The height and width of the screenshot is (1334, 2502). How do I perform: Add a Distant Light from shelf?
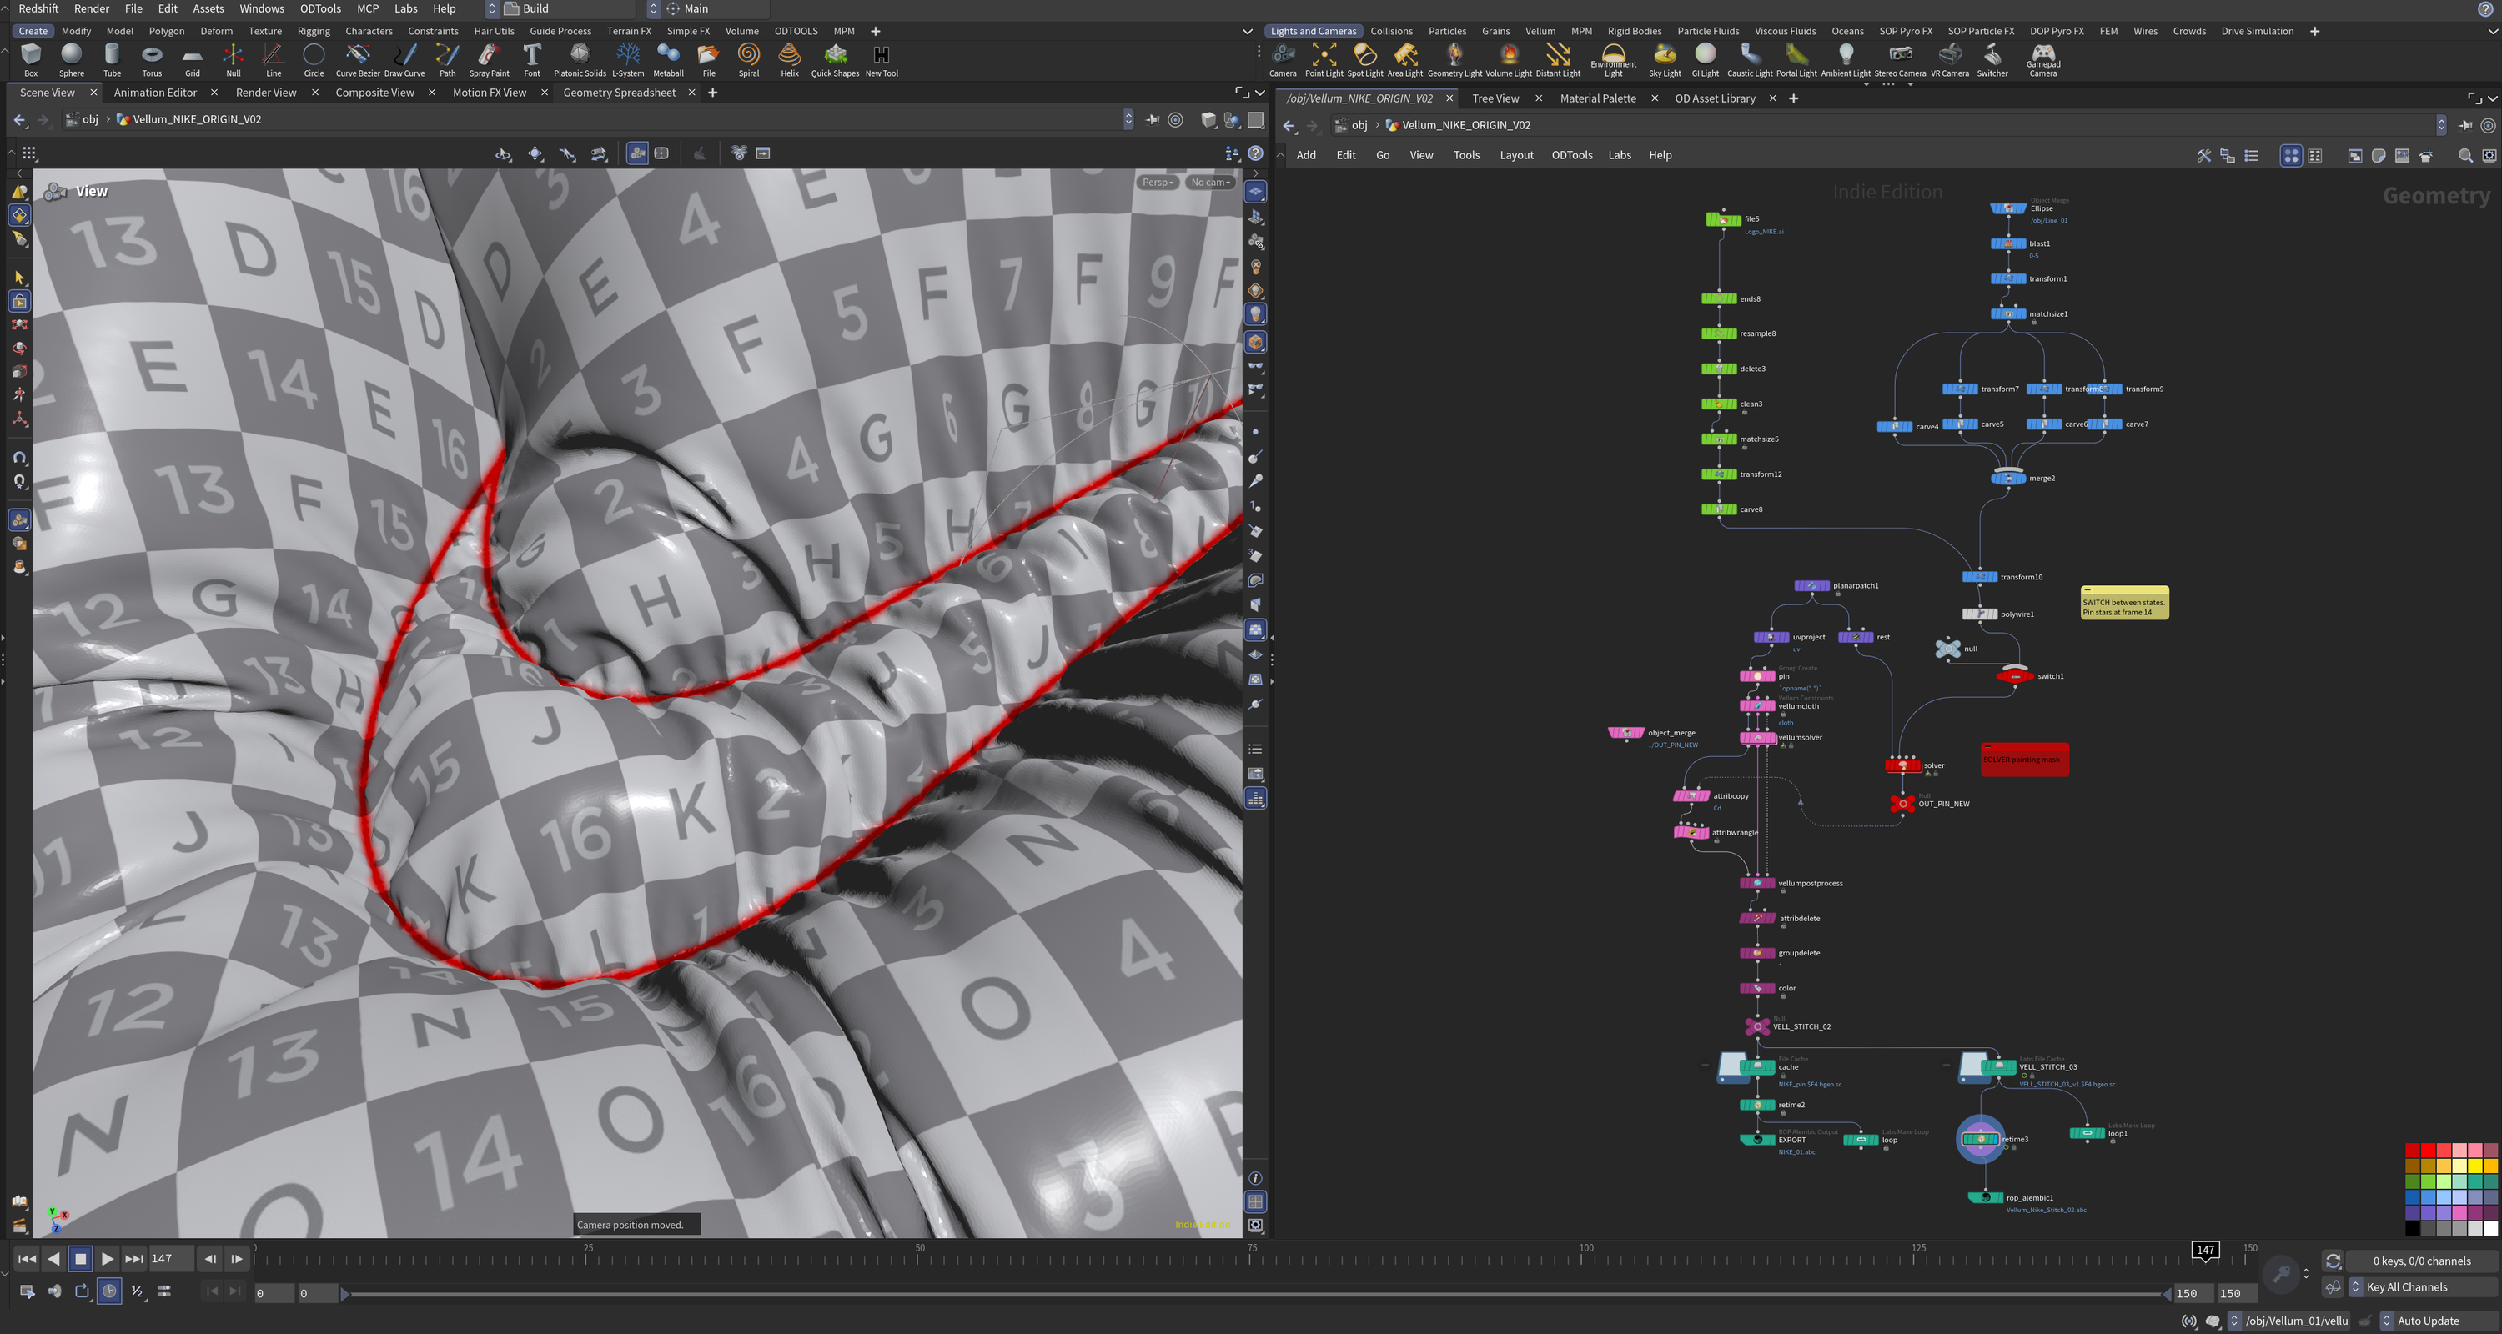tap(1557, 59)
